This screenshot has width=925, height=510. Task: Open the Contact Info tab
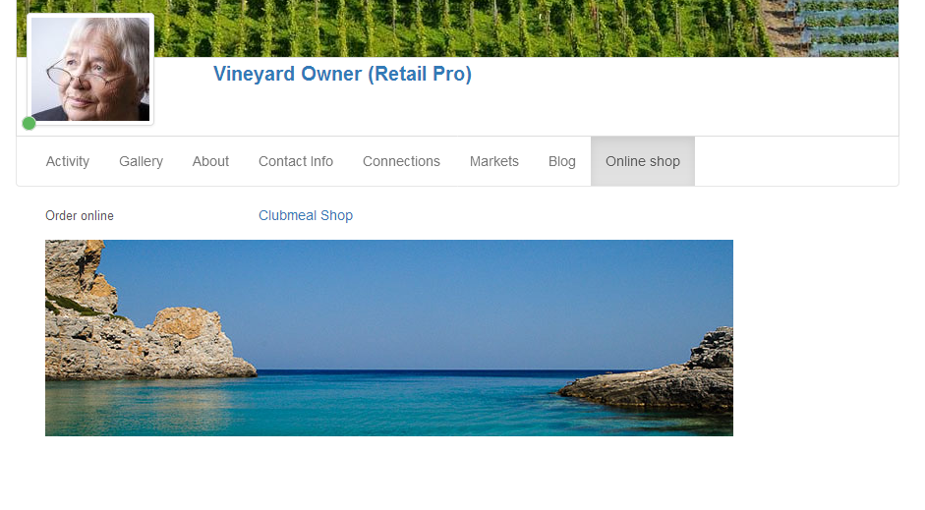coord(296,161)
